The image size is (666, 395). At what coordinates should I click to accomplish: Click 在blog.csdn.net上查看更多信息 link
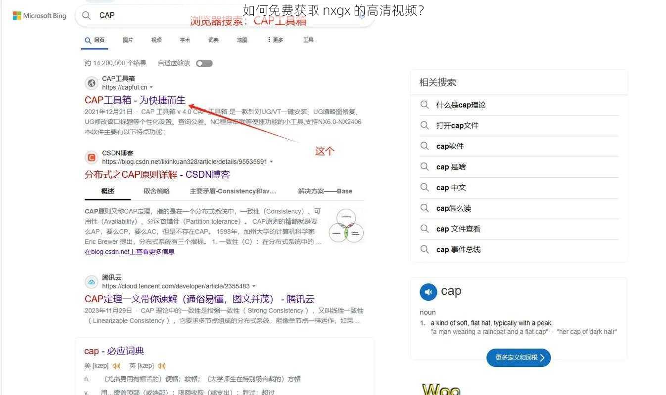pyautogui.click(x=130, y=252)
